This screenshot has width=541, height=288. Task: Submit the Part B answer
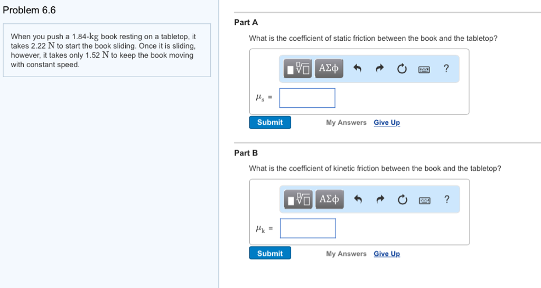pyautogui.click(x=270, y=253)
